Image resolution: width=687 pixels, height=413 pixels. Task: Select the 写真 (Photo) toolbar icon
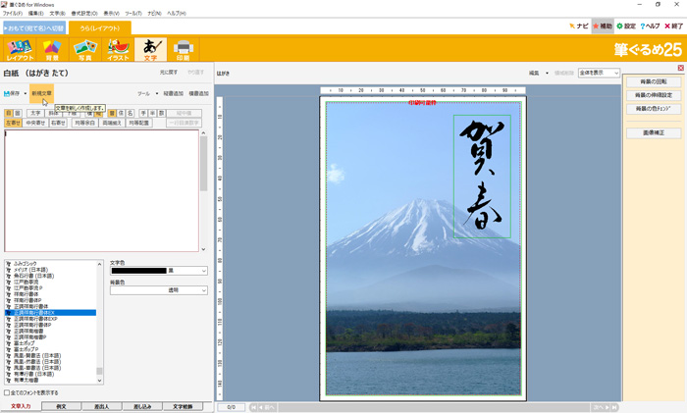pos(84,50)
